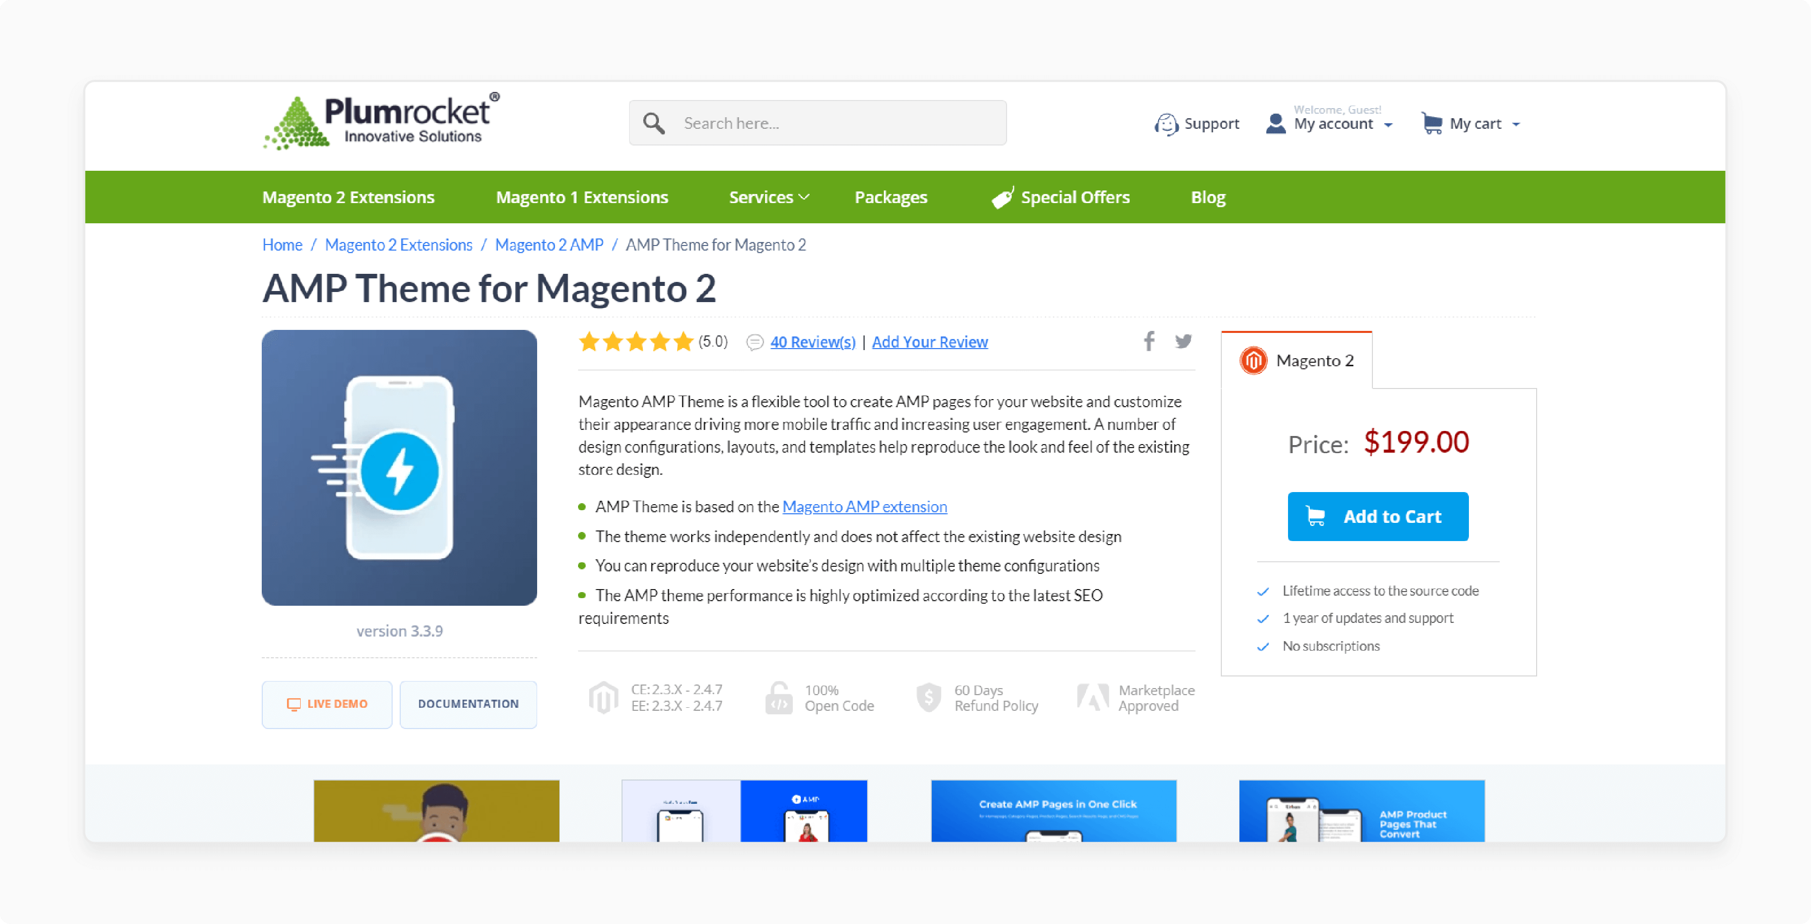Click the Special Offers tag icon
This screenshot has height=924, width=1811.
coord(1003,198)
